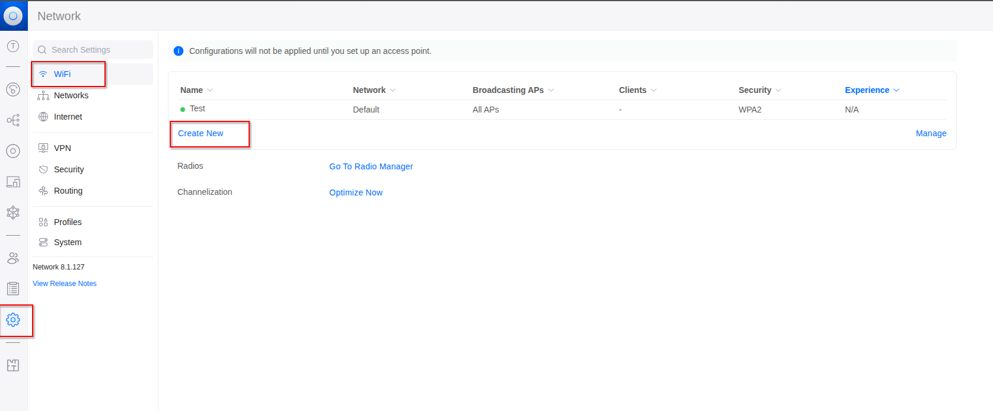The width and height of the screenshot is (993, 411).
Task: Open Go To Radio Manager
Action: point(371,166)
